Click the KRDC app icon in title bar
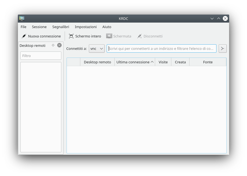247x176 pixels. pyautogui.click(x=22, y=18)
